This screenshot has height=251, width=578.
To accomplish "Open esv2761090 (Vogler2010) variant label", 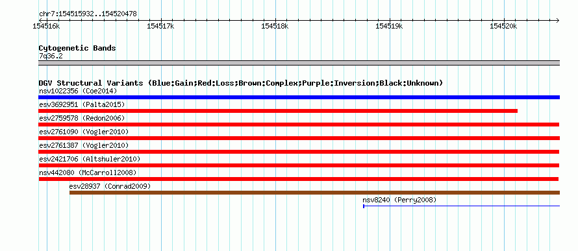I will coord(84,132).
